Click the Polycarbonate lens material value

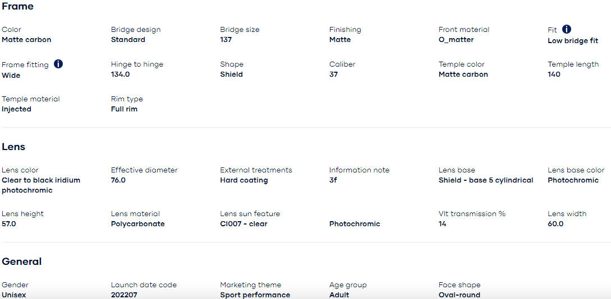click(x=137, y=224)
